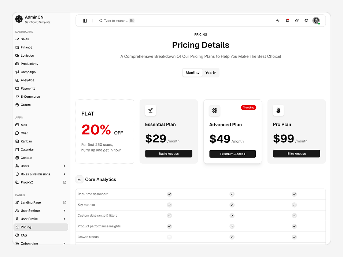Viewport: 343px width, 257px height.
Task: Click the Payments card icon
Action: point(17,88)
